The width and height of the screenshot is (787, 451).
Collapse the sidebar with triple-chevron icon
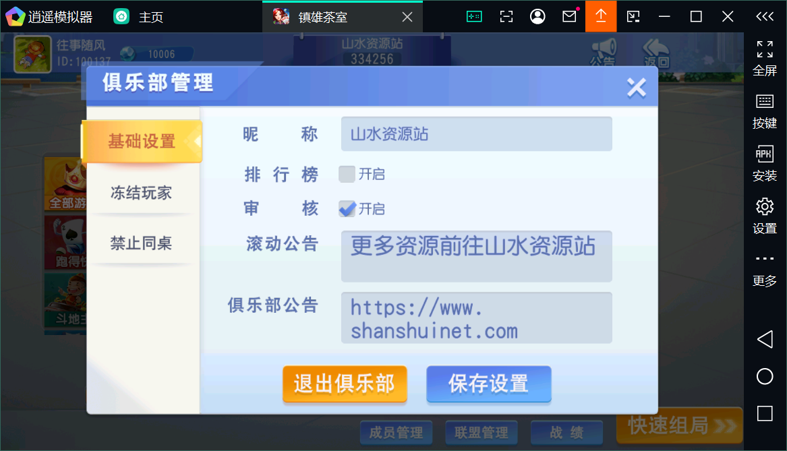coord(765,17)
